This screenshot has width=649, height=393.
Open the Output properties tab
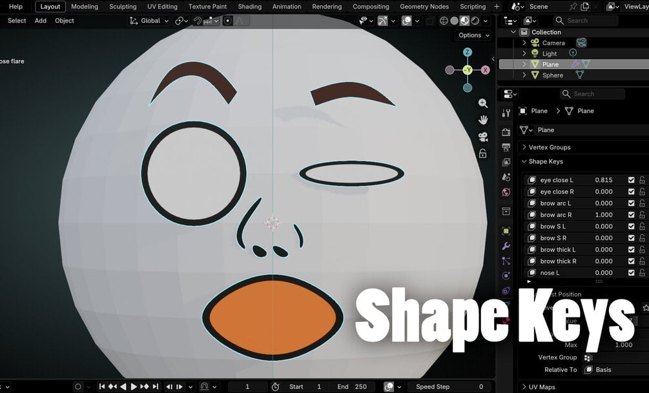click(x=506, y=147)
